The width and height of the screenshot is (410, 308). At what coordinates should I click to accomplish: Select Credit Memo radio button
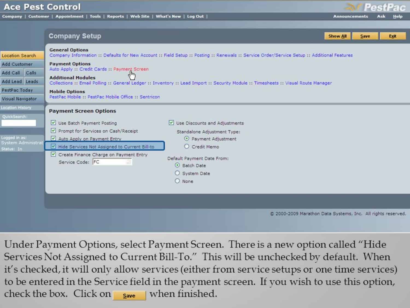pos(187,146)
